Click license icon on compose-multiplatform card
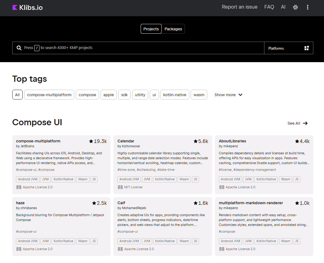 (19, 187)
